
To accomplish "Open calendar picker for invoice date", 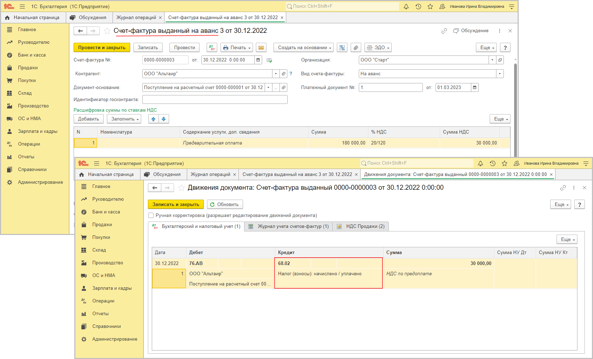I will [258, 60].
